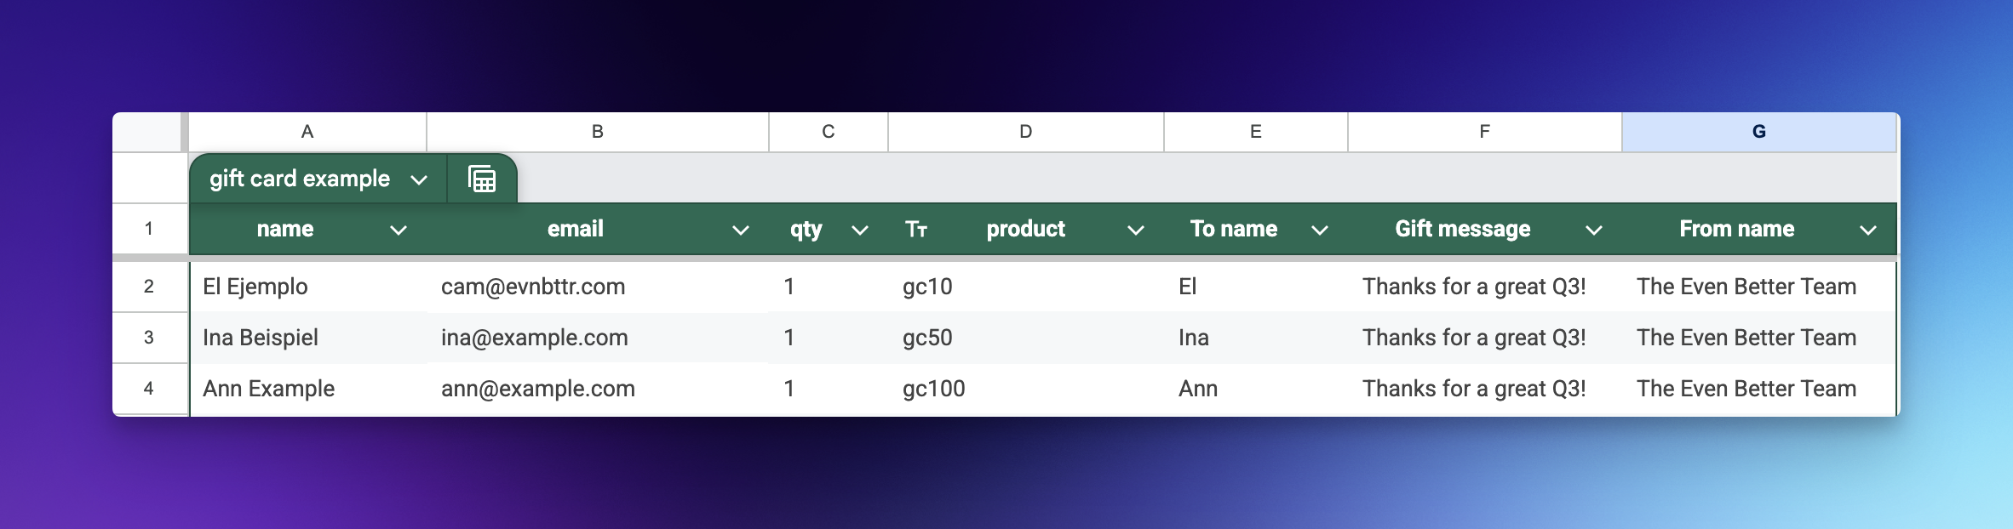
Task: Open the email column dropdown arrow
Action: (740, 230)
